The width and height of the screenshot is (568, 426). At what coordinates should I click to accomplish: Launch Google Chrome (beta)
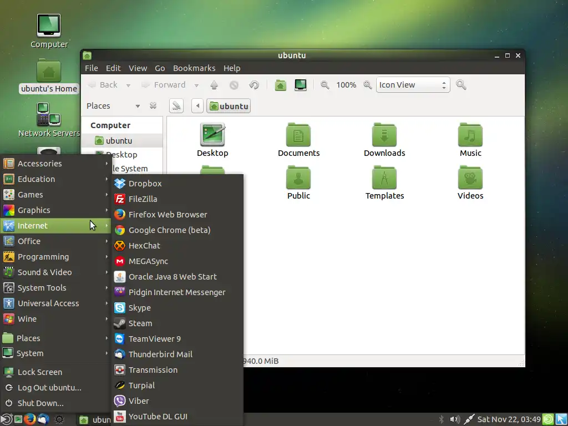tap(177, 230)
